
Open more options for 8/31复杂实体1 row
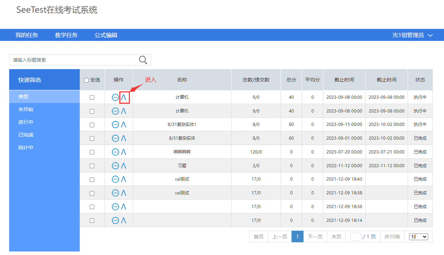pos(115,125)
